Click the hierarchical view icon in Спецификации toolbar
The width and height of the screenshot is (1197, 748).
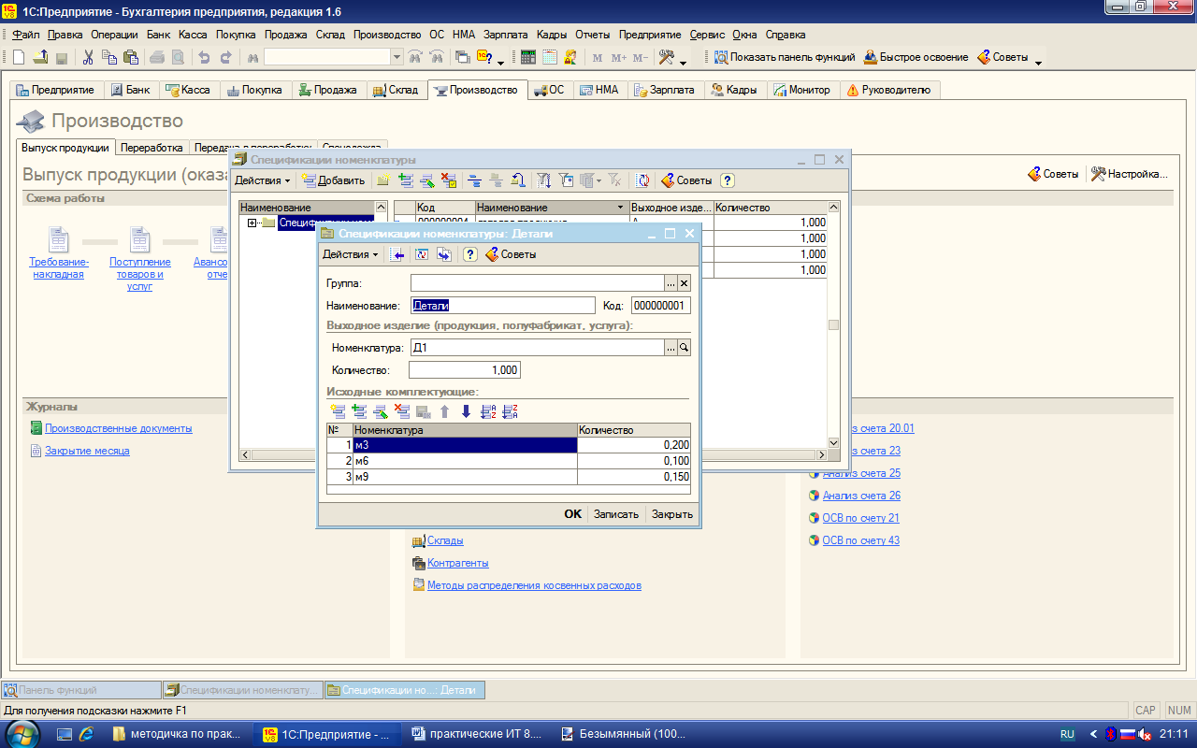pos(473,180)
